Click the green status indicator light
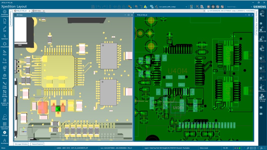The image size is (267, 150). coord(240,148)
